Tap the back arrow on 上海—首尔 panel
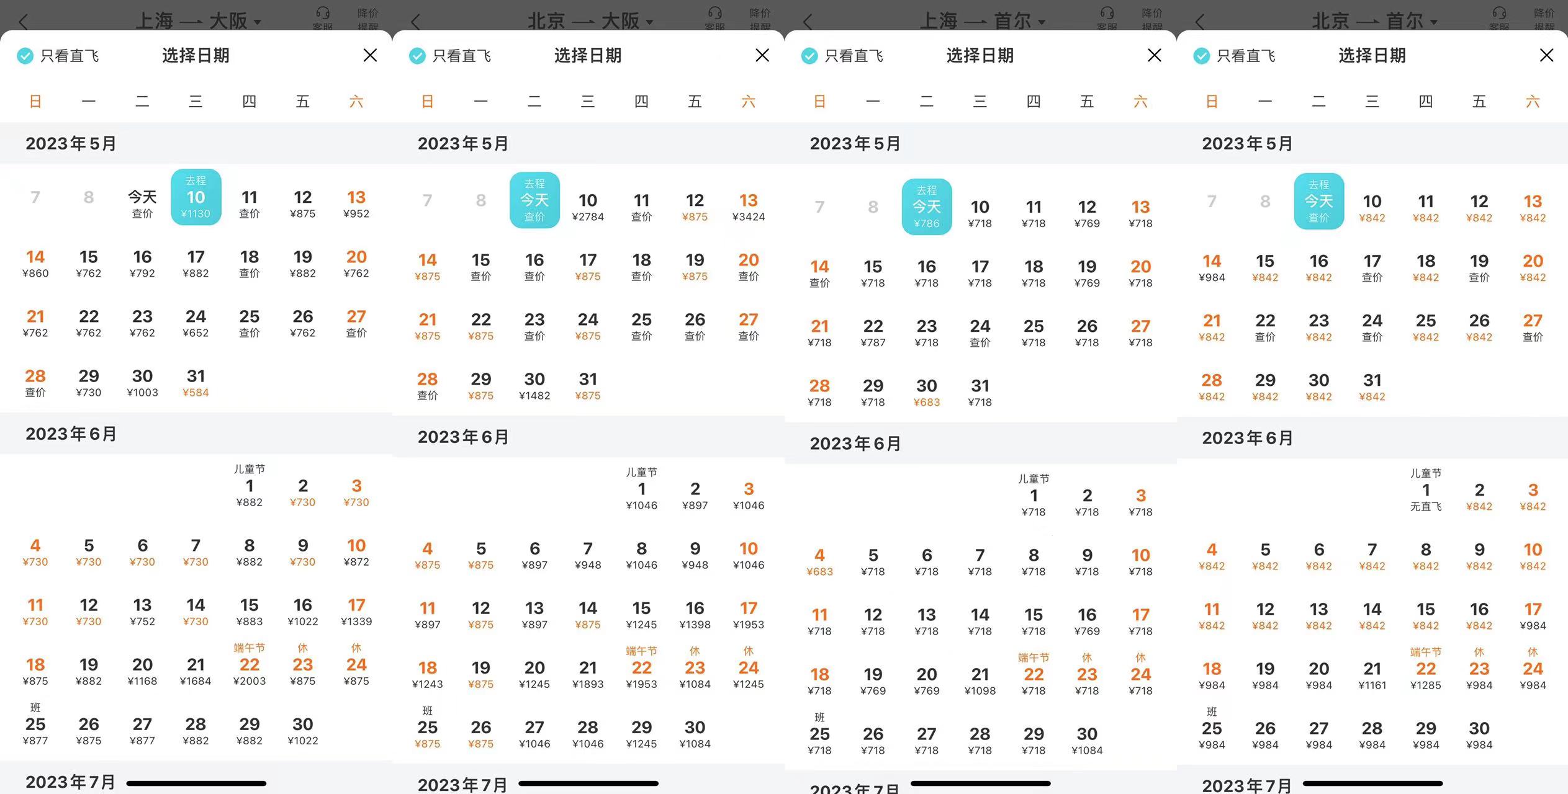Image resolution: width=1568 pixels, height=794 pixels. (x=807, y=20)
